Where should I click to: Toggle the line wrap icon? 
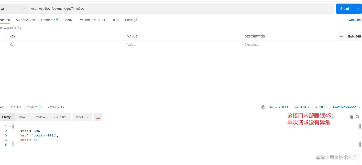98,117
